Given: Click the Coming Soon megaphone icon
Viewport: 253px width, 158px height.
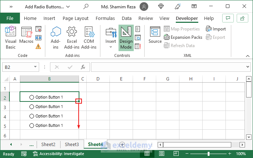Looking at the screenshot, I should coord(178,7).
